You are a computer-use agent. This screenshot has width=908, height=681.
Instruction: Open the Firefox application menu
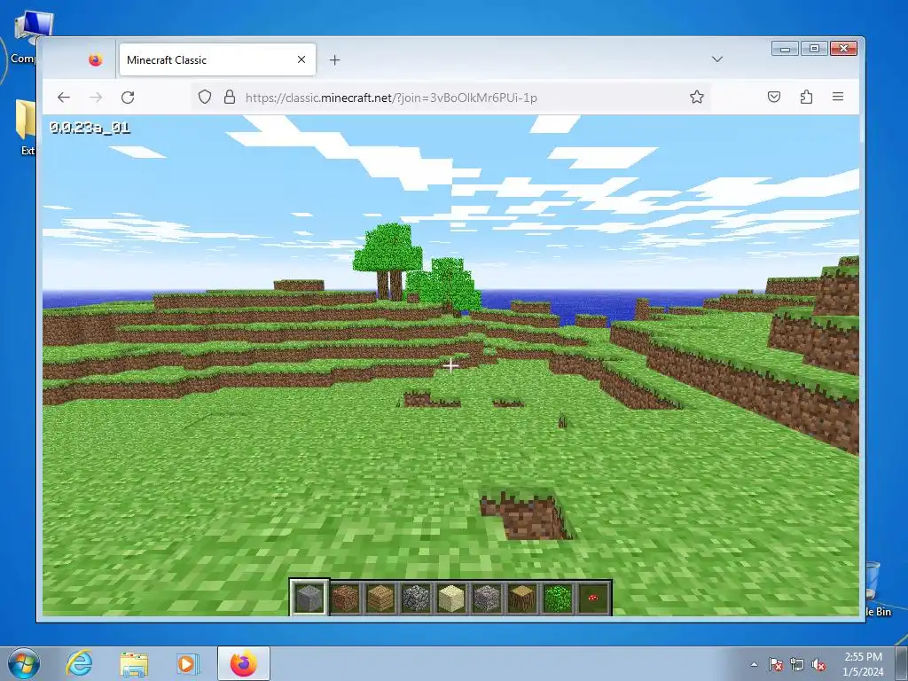(838, 97)
